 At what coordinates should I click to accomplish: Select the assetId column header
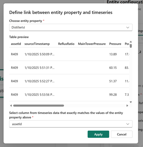(16, 44)
